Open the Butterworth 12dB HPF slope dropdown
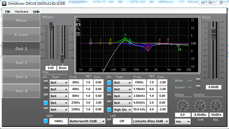The image size is (229, 129). (87, 121)
